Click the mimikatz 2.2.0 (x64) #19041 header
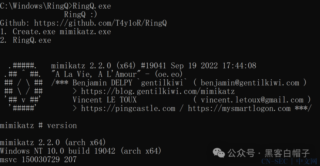Viewport: 320px width, 166px height. pos(154,66)
